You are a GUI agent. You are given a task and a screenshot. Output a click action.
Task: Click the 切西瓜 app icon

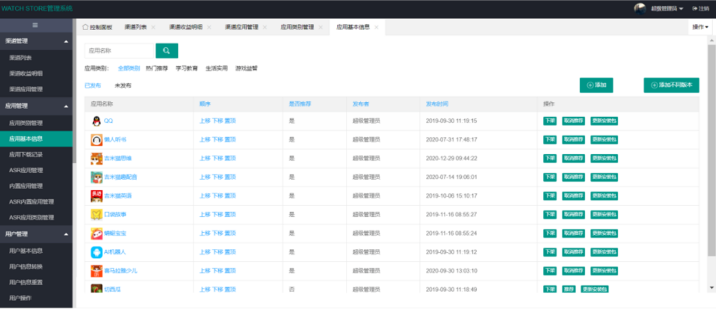pos(96,289)
